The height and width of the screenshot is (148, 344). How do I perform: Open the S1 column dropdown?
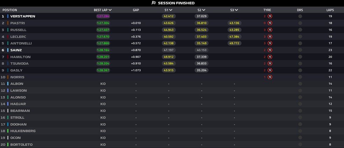[x=171, y=10]
